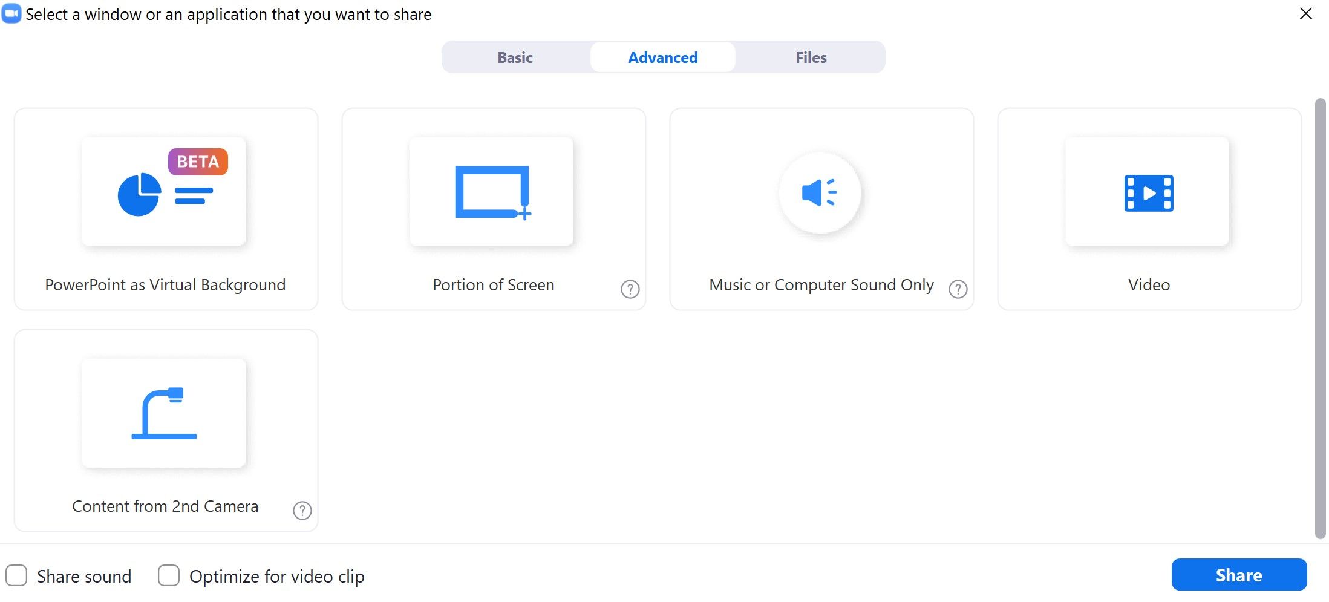
Task: Click the blue Share button
Action: 1239,574
